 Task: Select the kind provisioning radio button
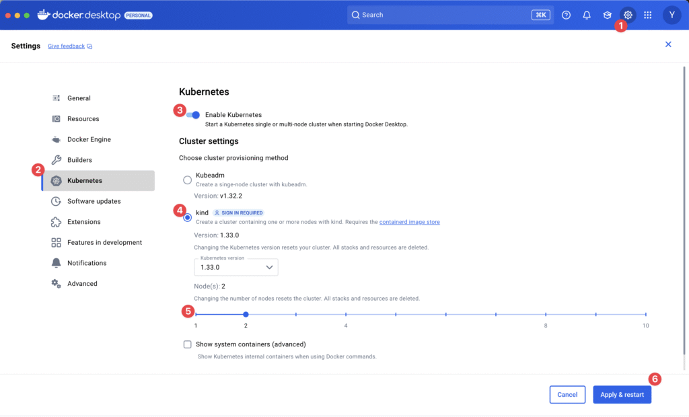click(x=188, y=217)
